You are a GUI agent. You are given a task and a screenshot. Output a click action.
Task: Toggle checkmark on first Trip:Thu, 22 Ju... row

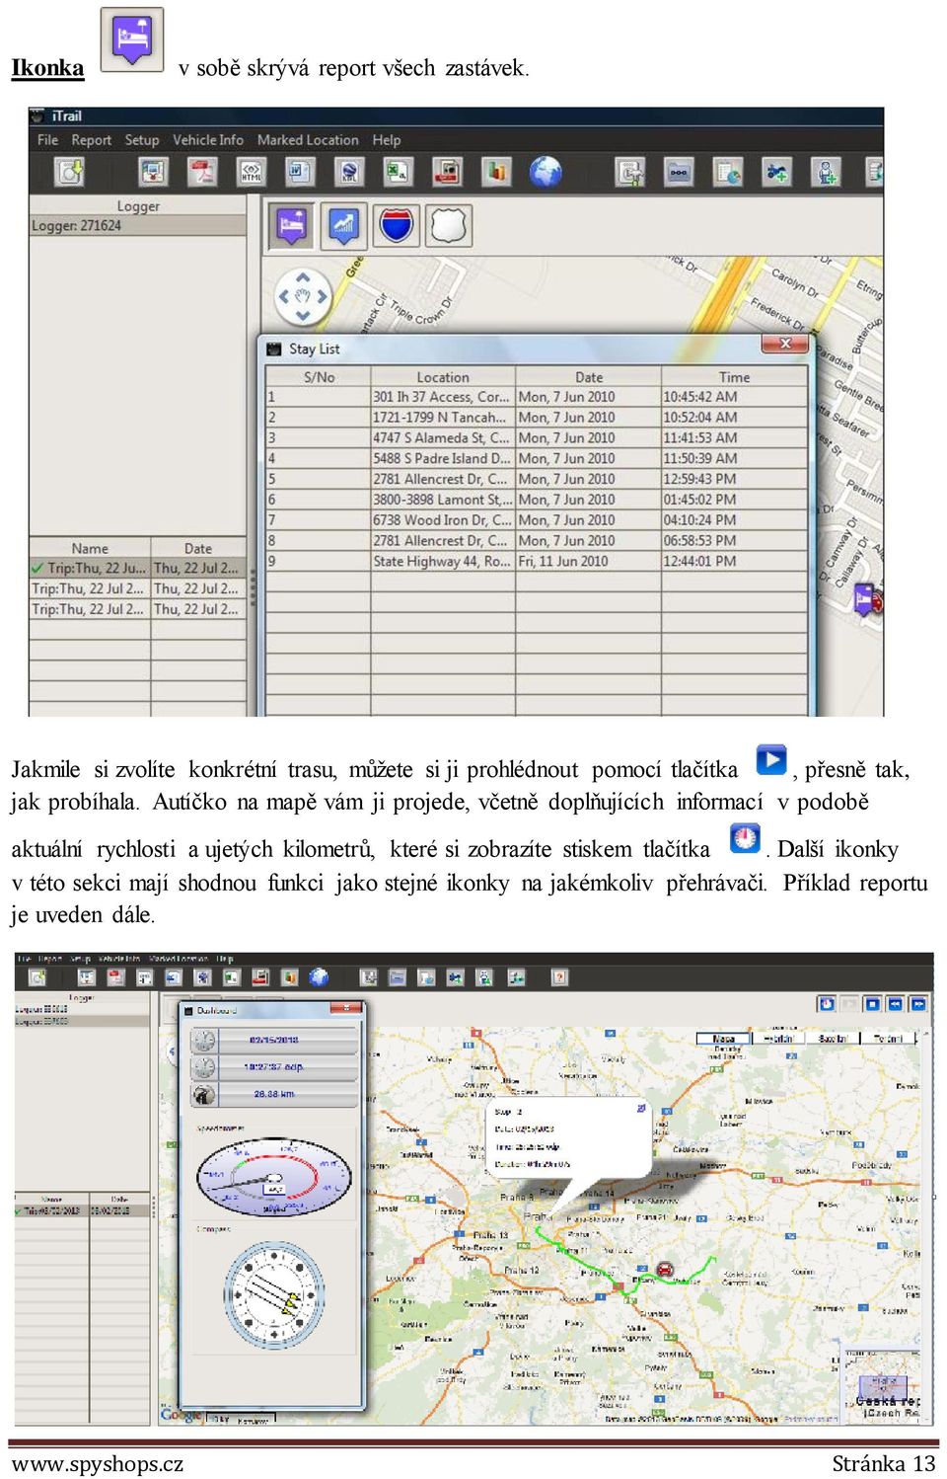pyautogui.click(x=37, y=568)
